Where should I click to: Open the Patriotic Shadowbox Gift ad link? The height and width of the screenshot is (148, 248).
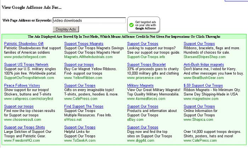point(24,43)
